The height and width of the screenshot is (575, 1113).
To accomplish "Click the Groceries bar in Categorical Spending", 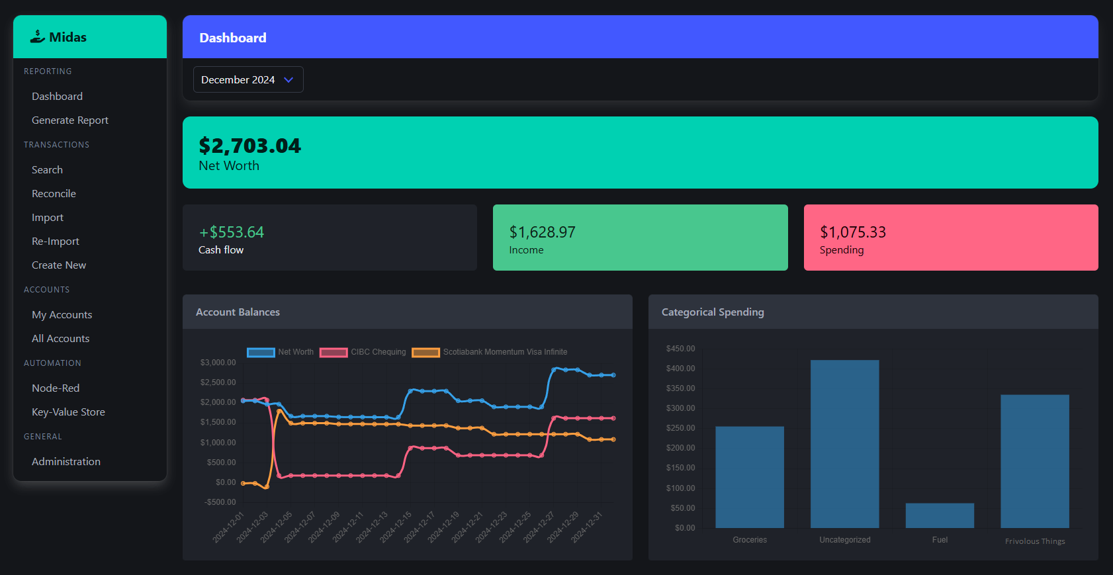I will click(750, 477).
